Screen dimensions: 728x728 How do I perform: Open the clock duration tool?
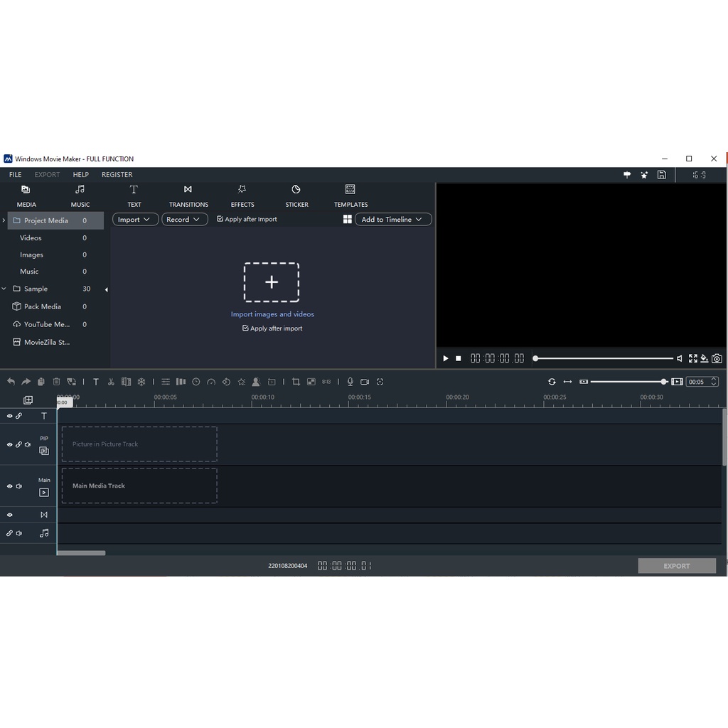point(196,382)
